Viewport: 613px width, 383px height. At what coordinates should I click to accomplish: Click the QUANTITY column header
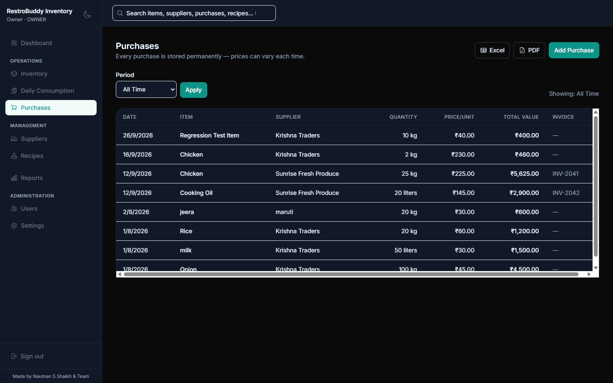tap(403, 117)
